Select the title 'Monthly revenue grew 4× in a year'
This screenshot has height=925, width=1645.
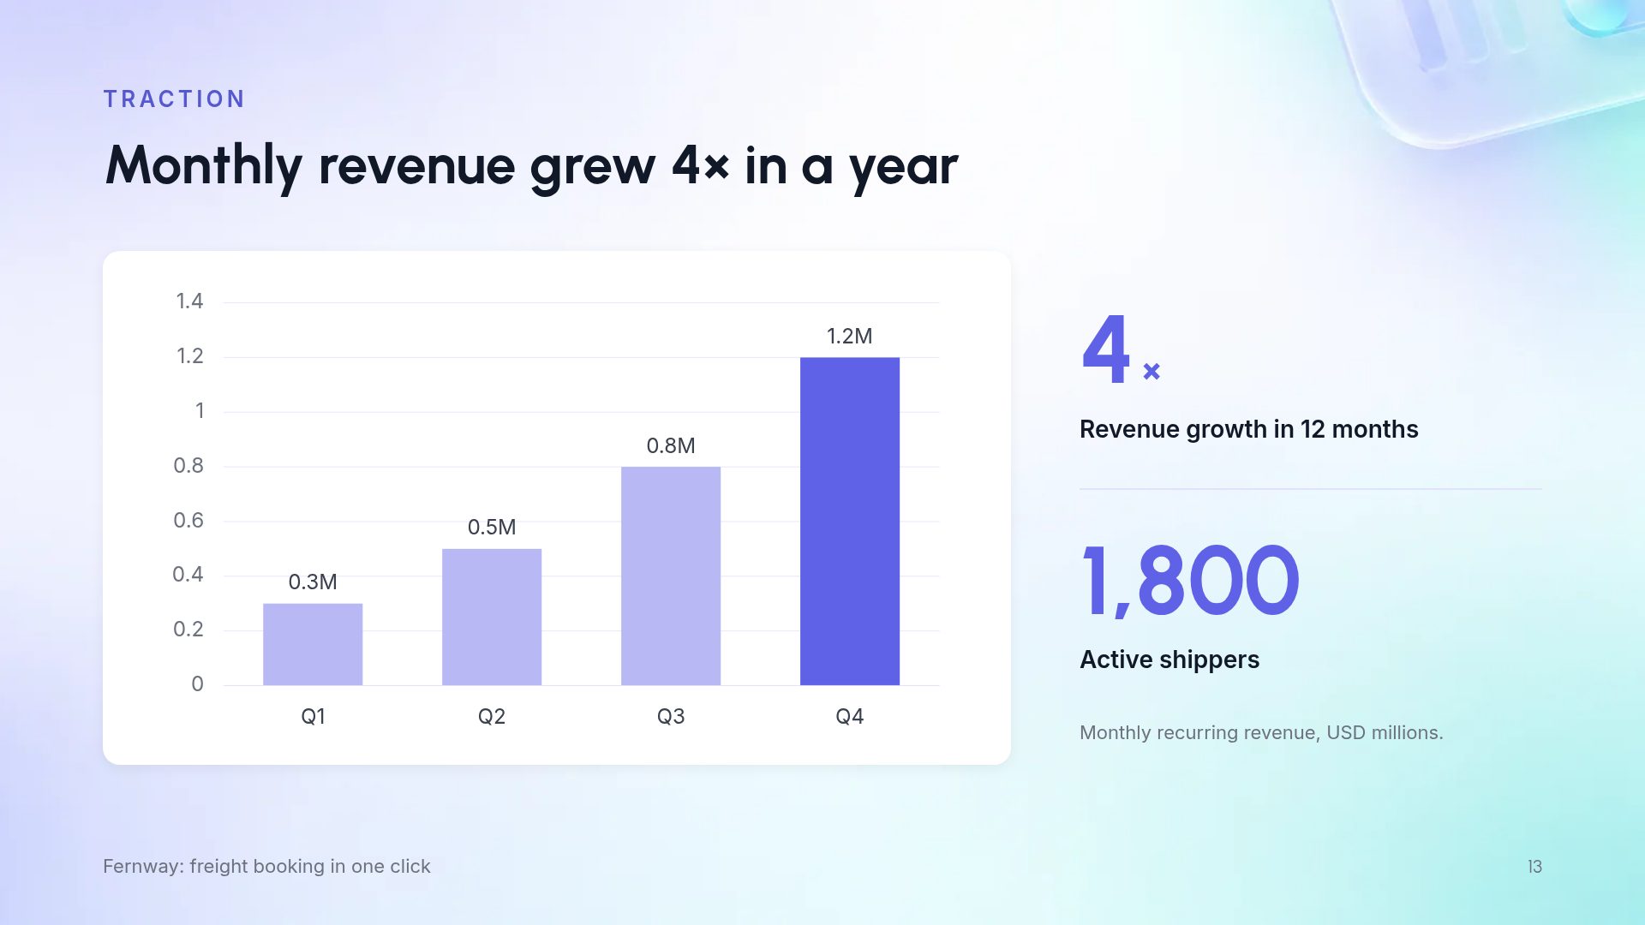click(x=531, y=166)
